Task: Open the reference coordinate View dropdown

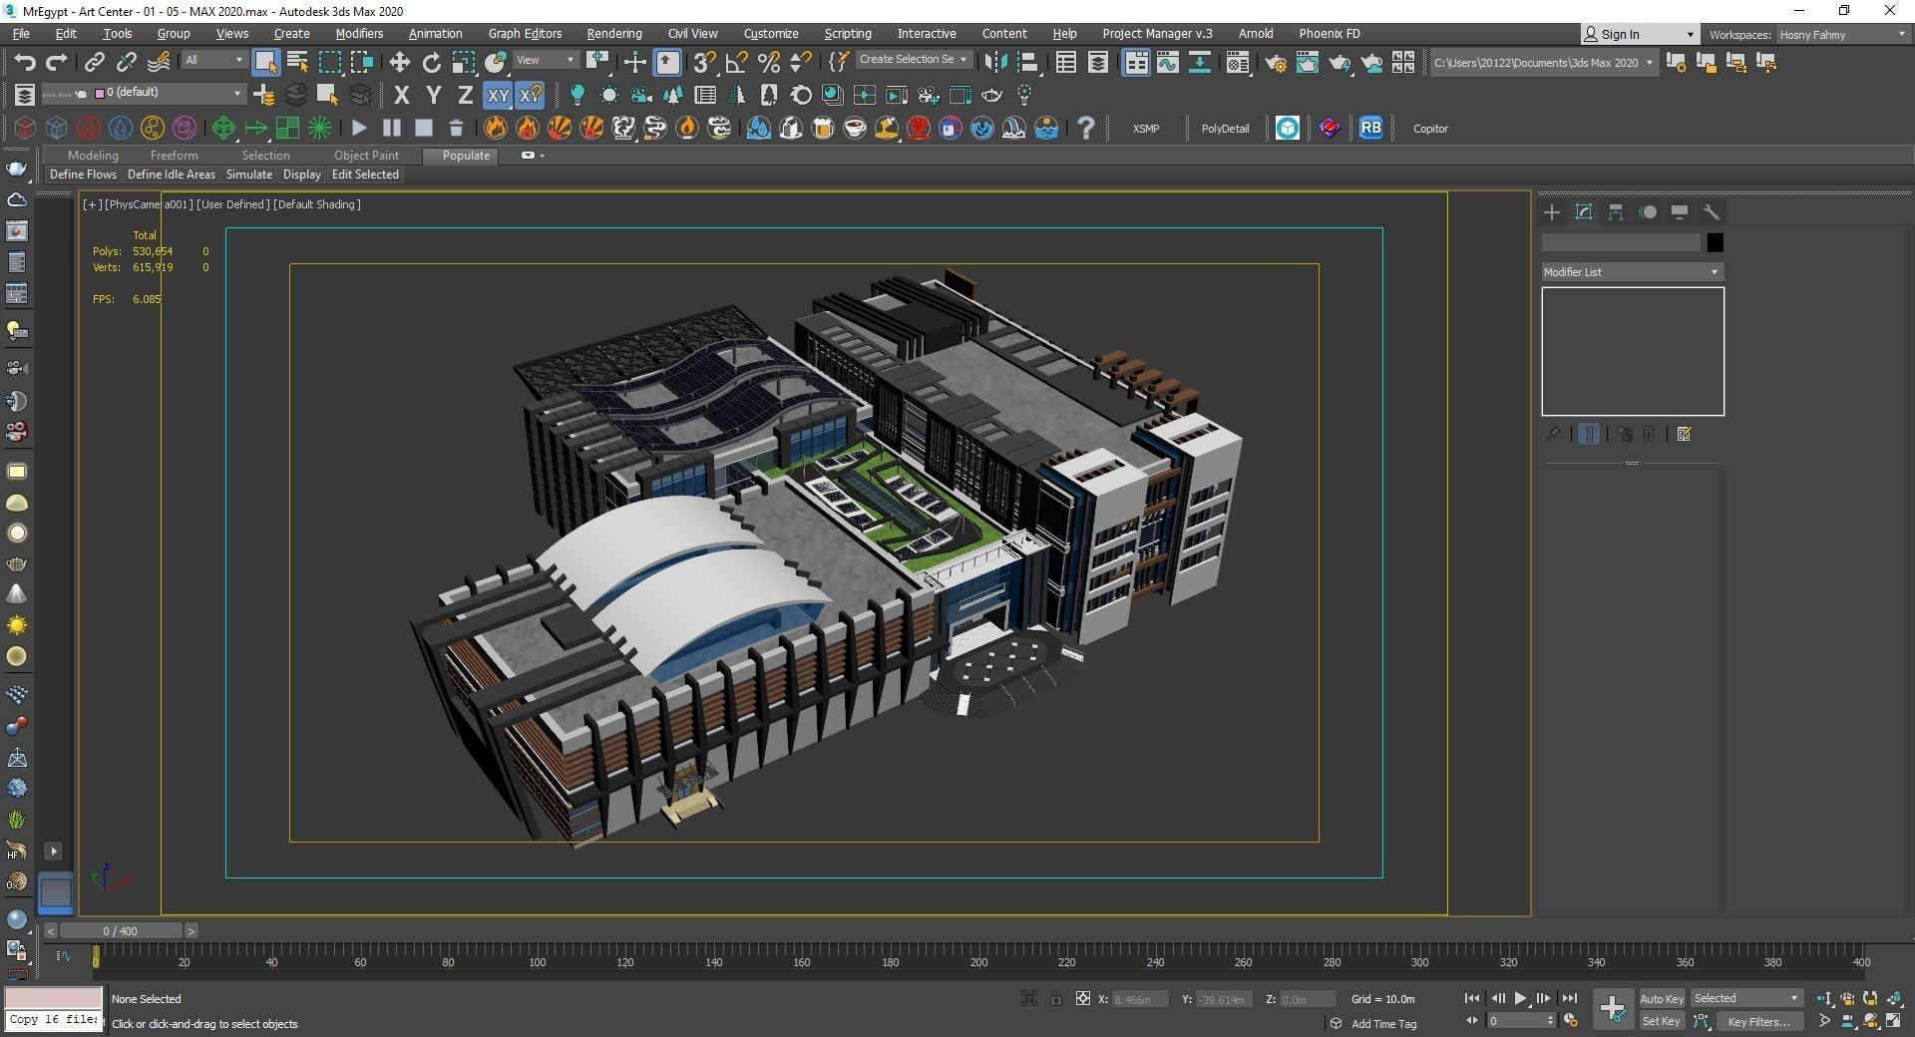Action: (546, 60)
